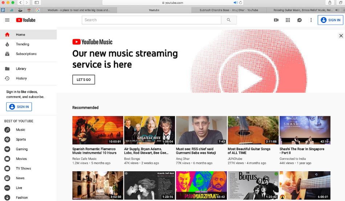
Task: Click the Relax Cafe Music channel link
Action: (x=85, y=159)
